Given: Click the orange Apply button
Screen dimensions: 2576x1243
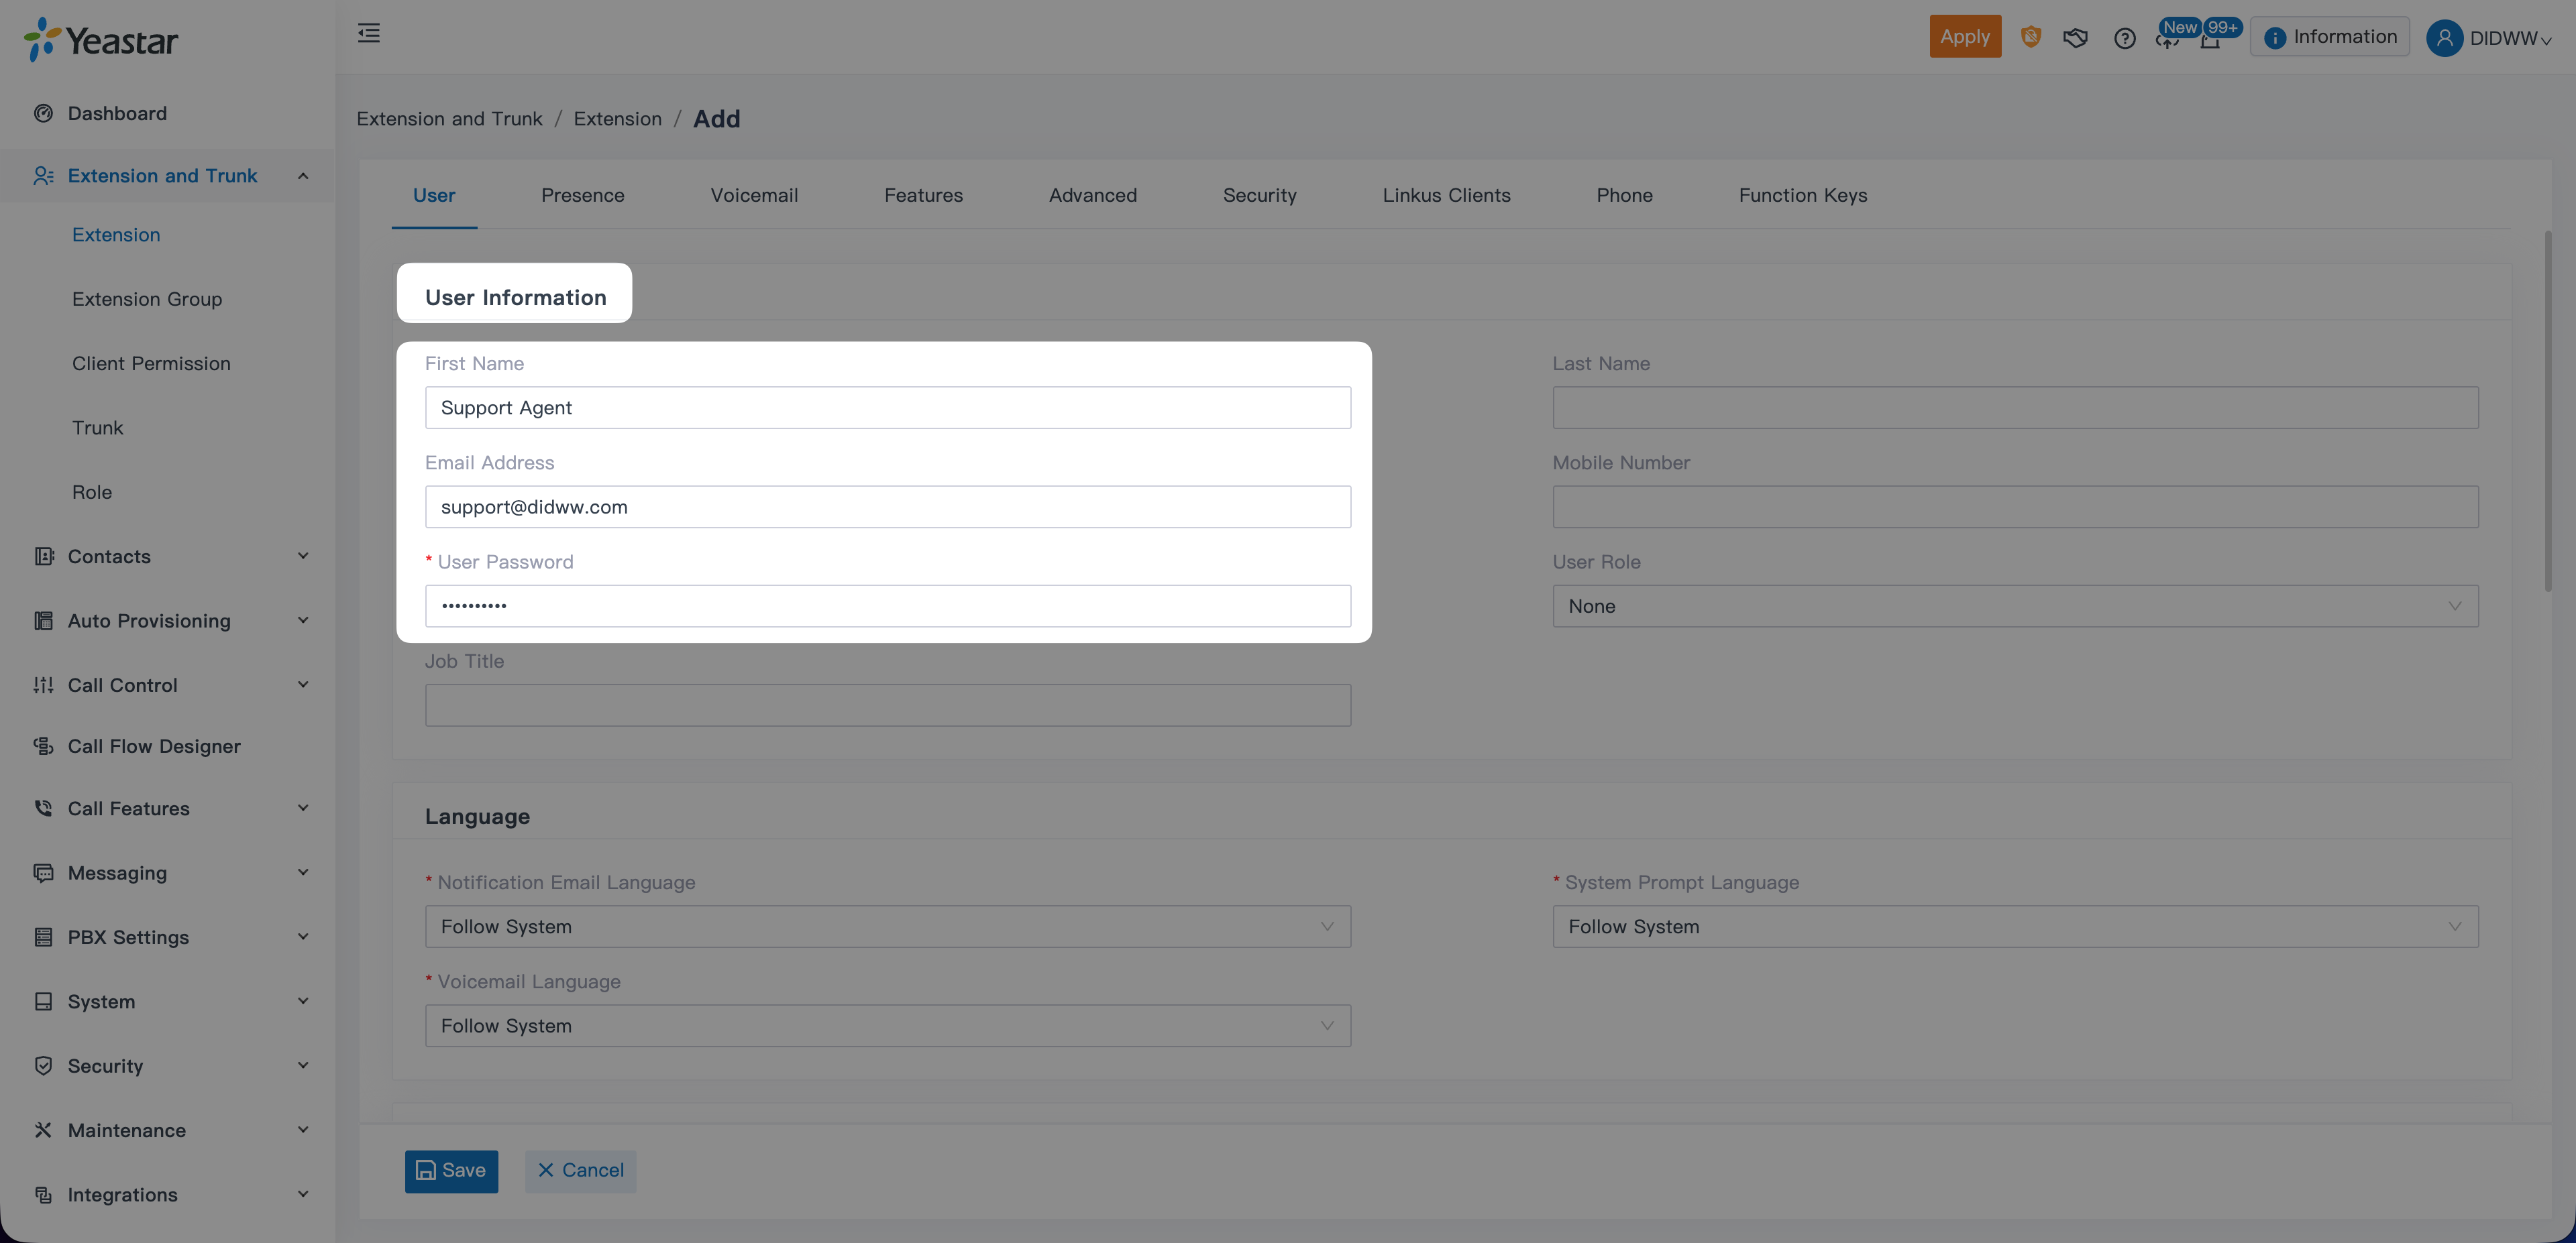Looking at the screenshot, I should point(1964,37).
